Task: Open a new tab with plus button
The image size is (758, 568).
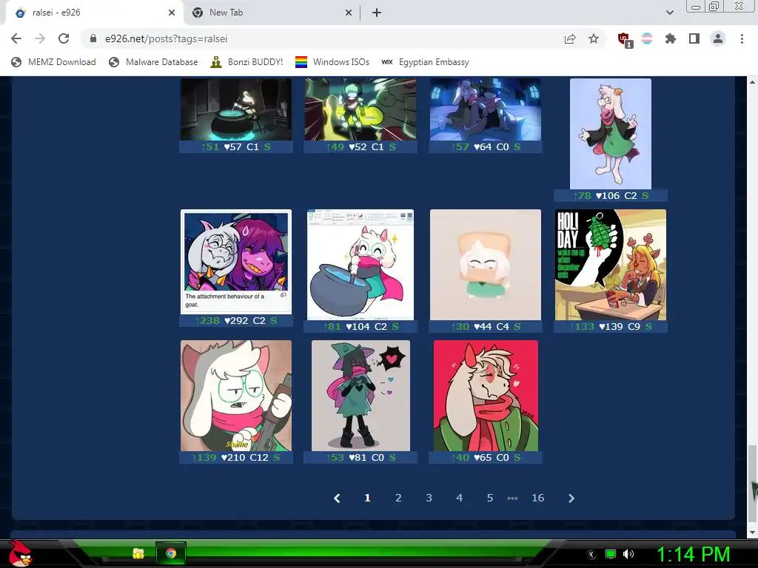Action: tap(377, 13)
